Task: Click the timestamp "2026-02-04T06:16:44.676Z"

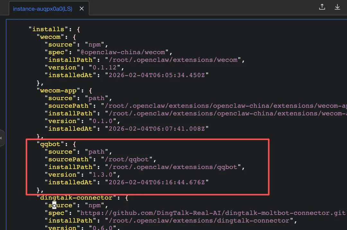Action: pyautogui.click(x=157, y=182)
